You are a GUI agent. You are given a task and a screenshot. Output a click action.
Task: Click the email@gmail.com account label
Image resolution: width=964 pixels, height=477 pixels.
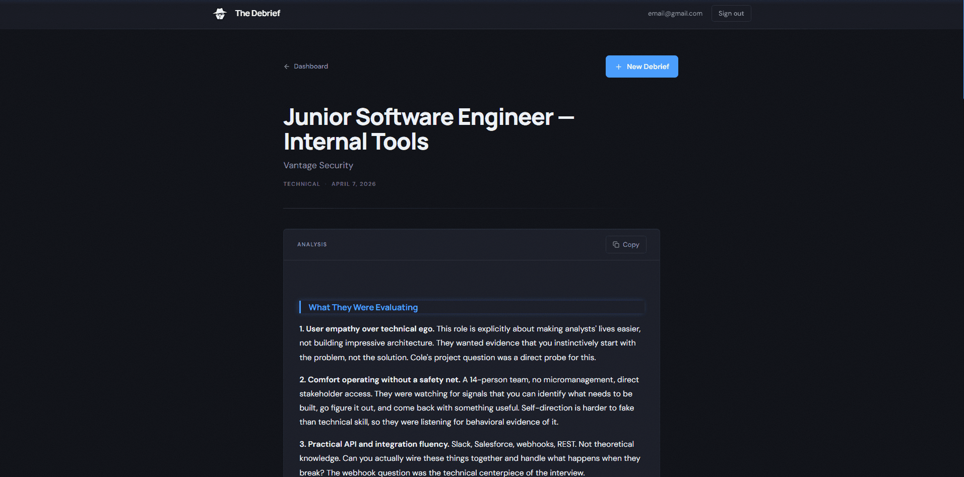pyautogui.click(x=675, y=14)
